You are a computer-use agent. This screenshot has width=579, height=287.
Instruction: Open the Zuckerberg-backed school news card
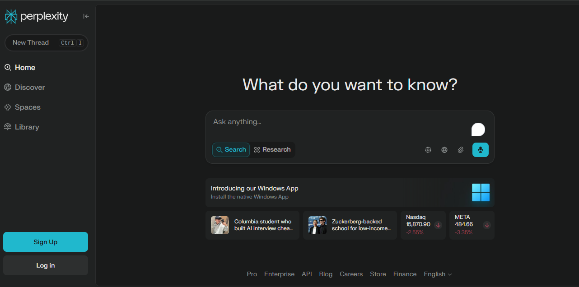pos(350,225)
